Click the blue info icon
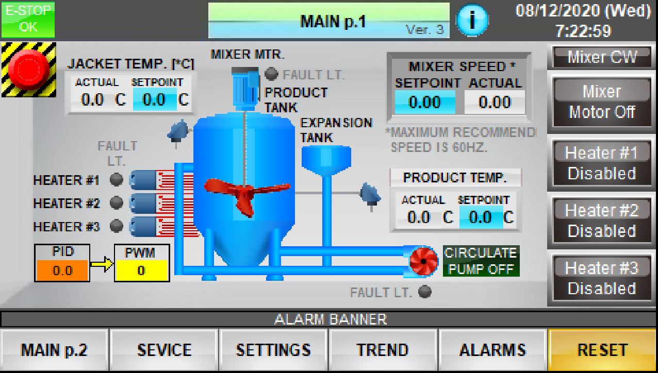The width and height of the screenshot is (658, 373). coord(471,22)
